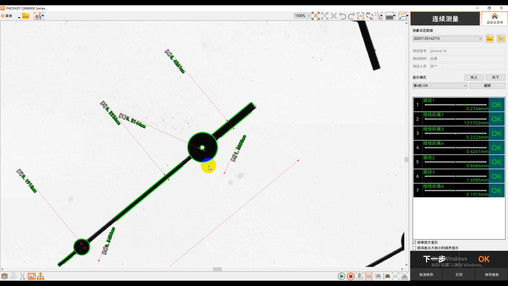The width and height of the screenshot is (508, 286).
Task: Toggle 结果放大显示 checkbox
Action: coord(414,242)
